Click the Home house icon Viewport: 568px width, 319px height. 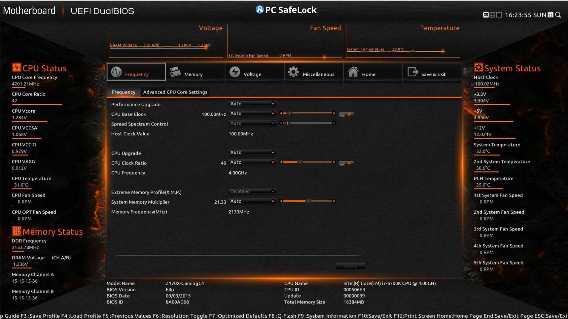click(353, 72)
